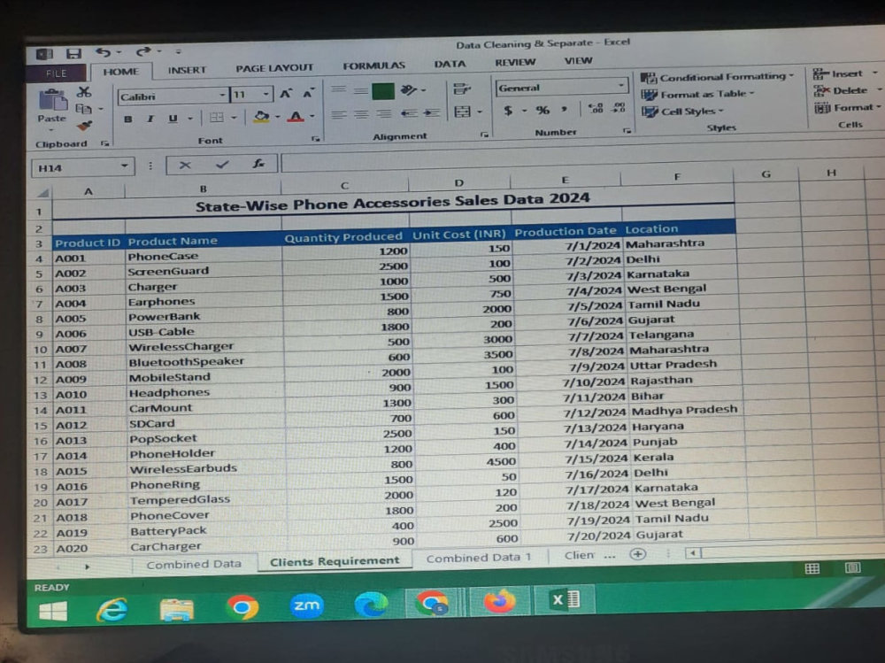Screen dimensions: 885x663
Task: Click the Normal view status bar icon
Action: [812, 568]
